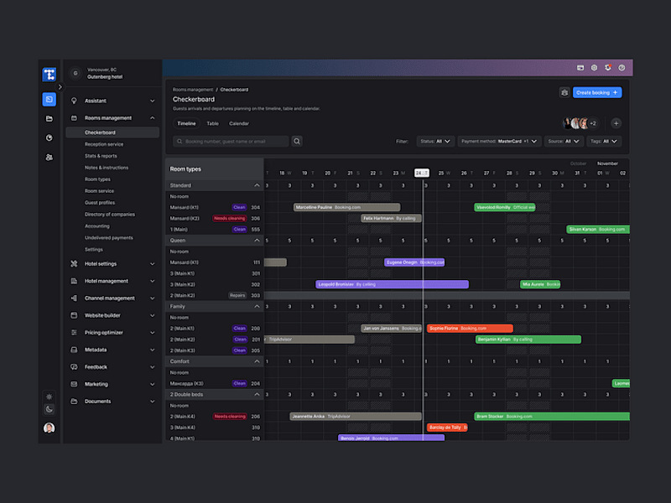Open Benjamin Kyllian green booking bar
The image size is (671, 503).
[528, 340]
